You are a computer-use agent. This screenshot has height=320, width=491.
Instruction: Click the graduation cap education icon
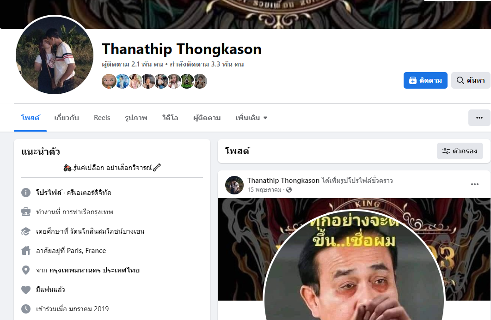coord(26,231)
